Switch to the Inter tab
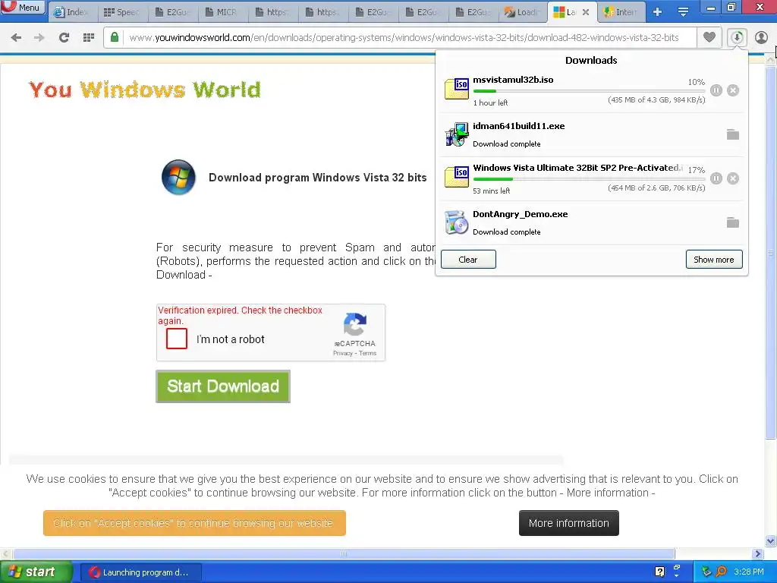 click(x=621, y=12)
